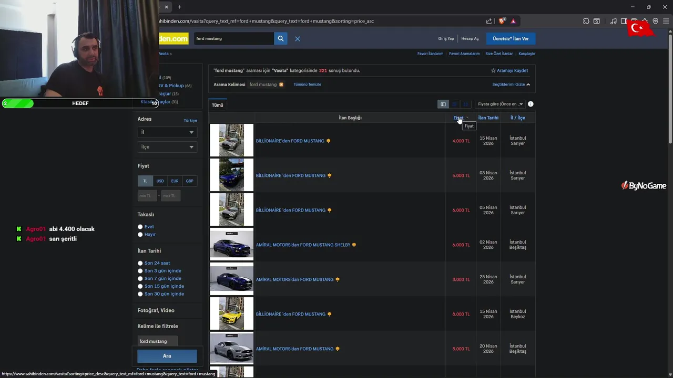This screenshot has width=673, height=378.
Task: Open the İl province dropdown
Action: tap(167, 132)
